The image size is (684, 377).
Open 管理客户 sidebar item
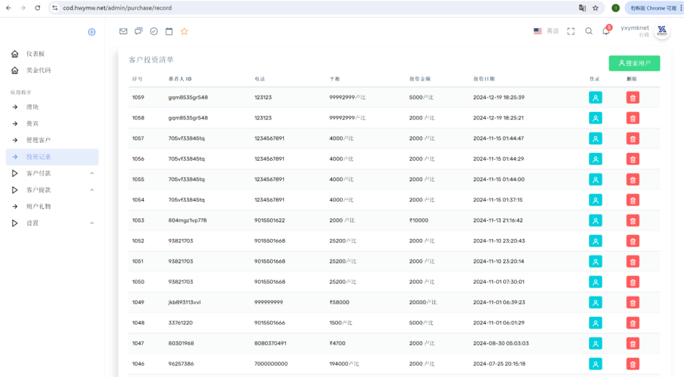(x=52, y=140)
